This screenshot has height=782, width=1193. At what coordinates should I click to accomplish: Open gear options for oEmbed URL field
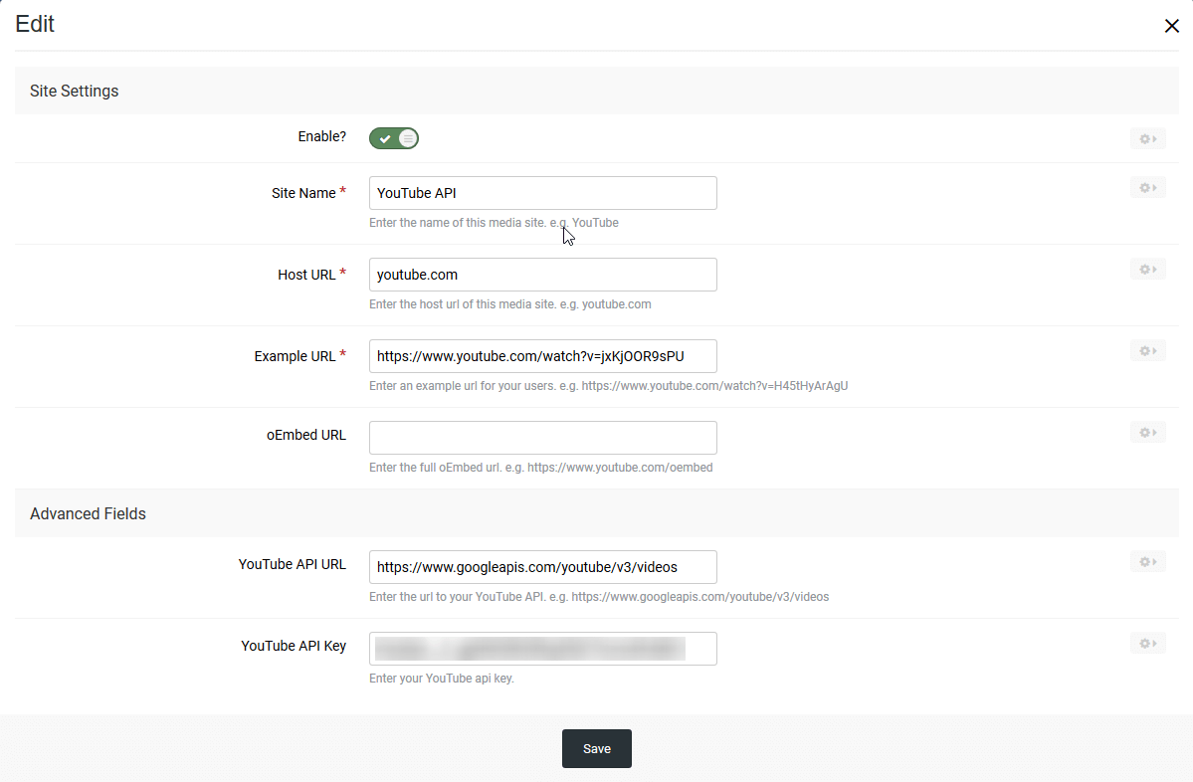pos(1147,433)
